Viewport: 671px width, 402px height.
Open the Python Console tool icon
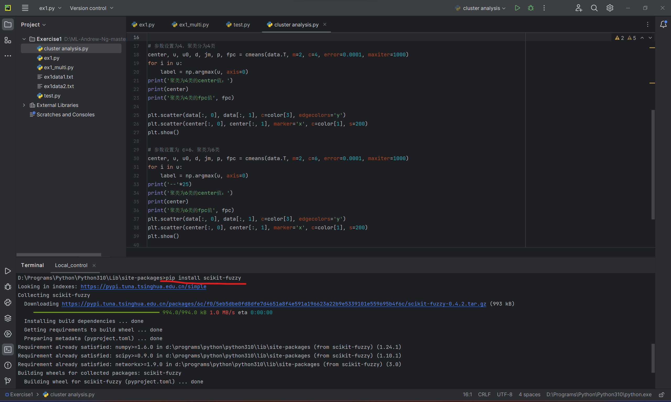pos(8,302)
